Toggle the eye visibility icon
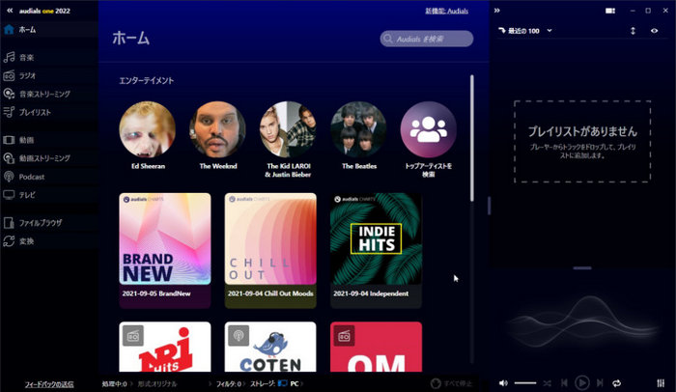 [x=654, y=31]
